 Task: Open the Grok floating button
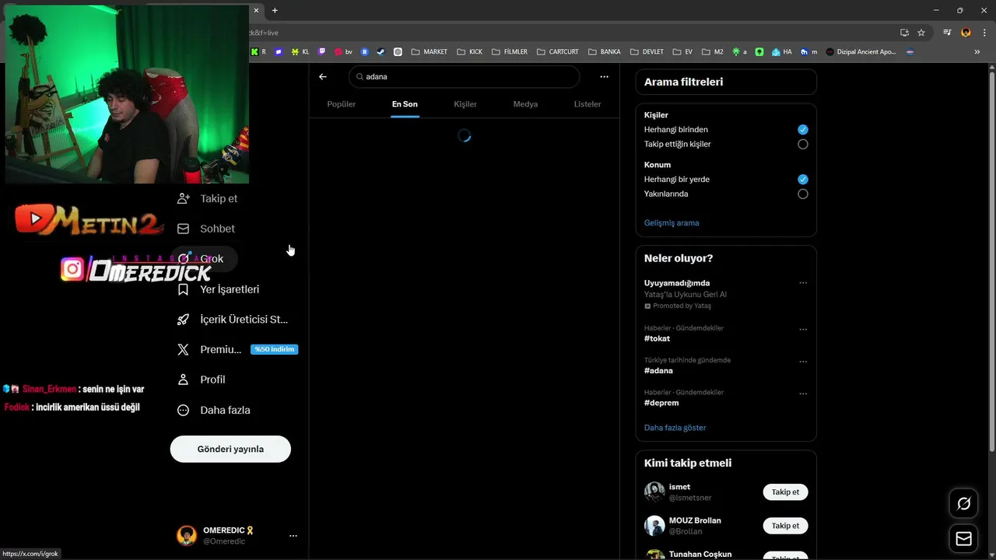[964, 504]
